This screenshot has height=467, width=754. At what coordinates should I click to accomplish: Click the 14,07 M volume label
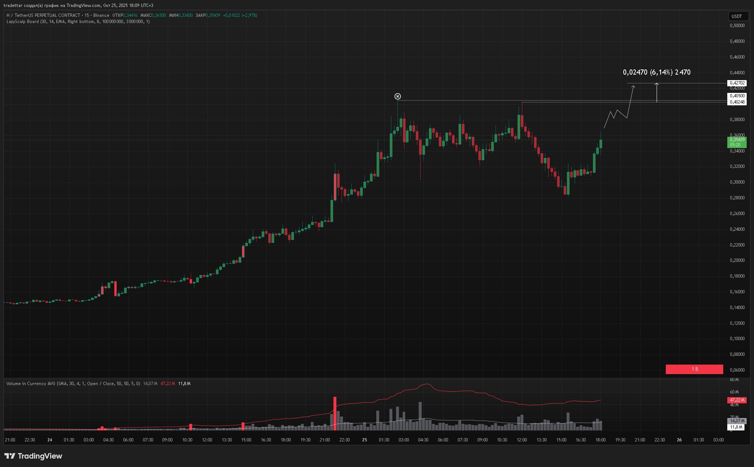coord(736,421)
